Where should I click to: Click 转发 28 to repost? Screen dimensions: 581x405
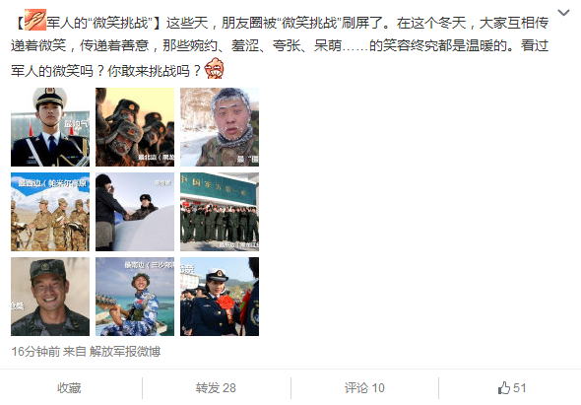coord(216,388)
